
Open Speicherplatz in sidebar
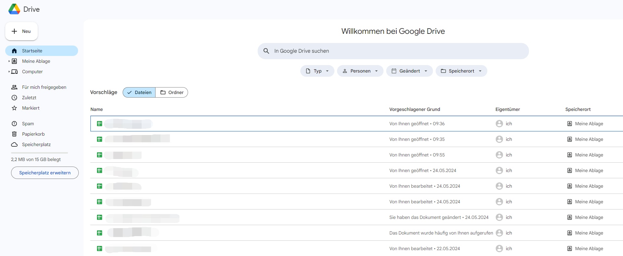(x=42, y=144)
